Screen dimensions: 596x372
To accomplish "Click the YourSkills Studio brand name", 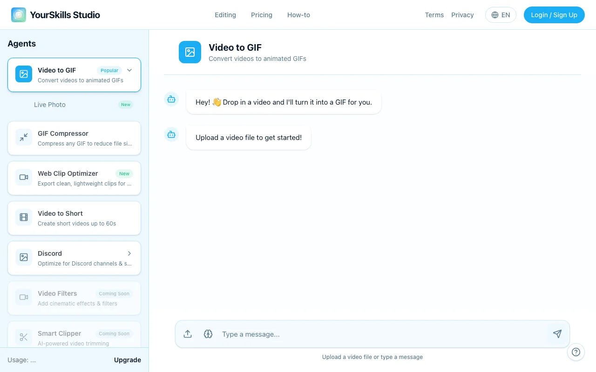I will pos(65,15).
